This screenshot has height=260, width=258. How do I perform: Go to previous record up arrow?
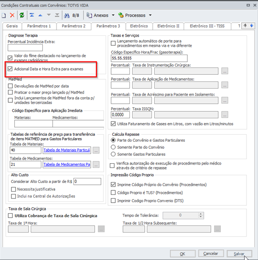[40, 16]
